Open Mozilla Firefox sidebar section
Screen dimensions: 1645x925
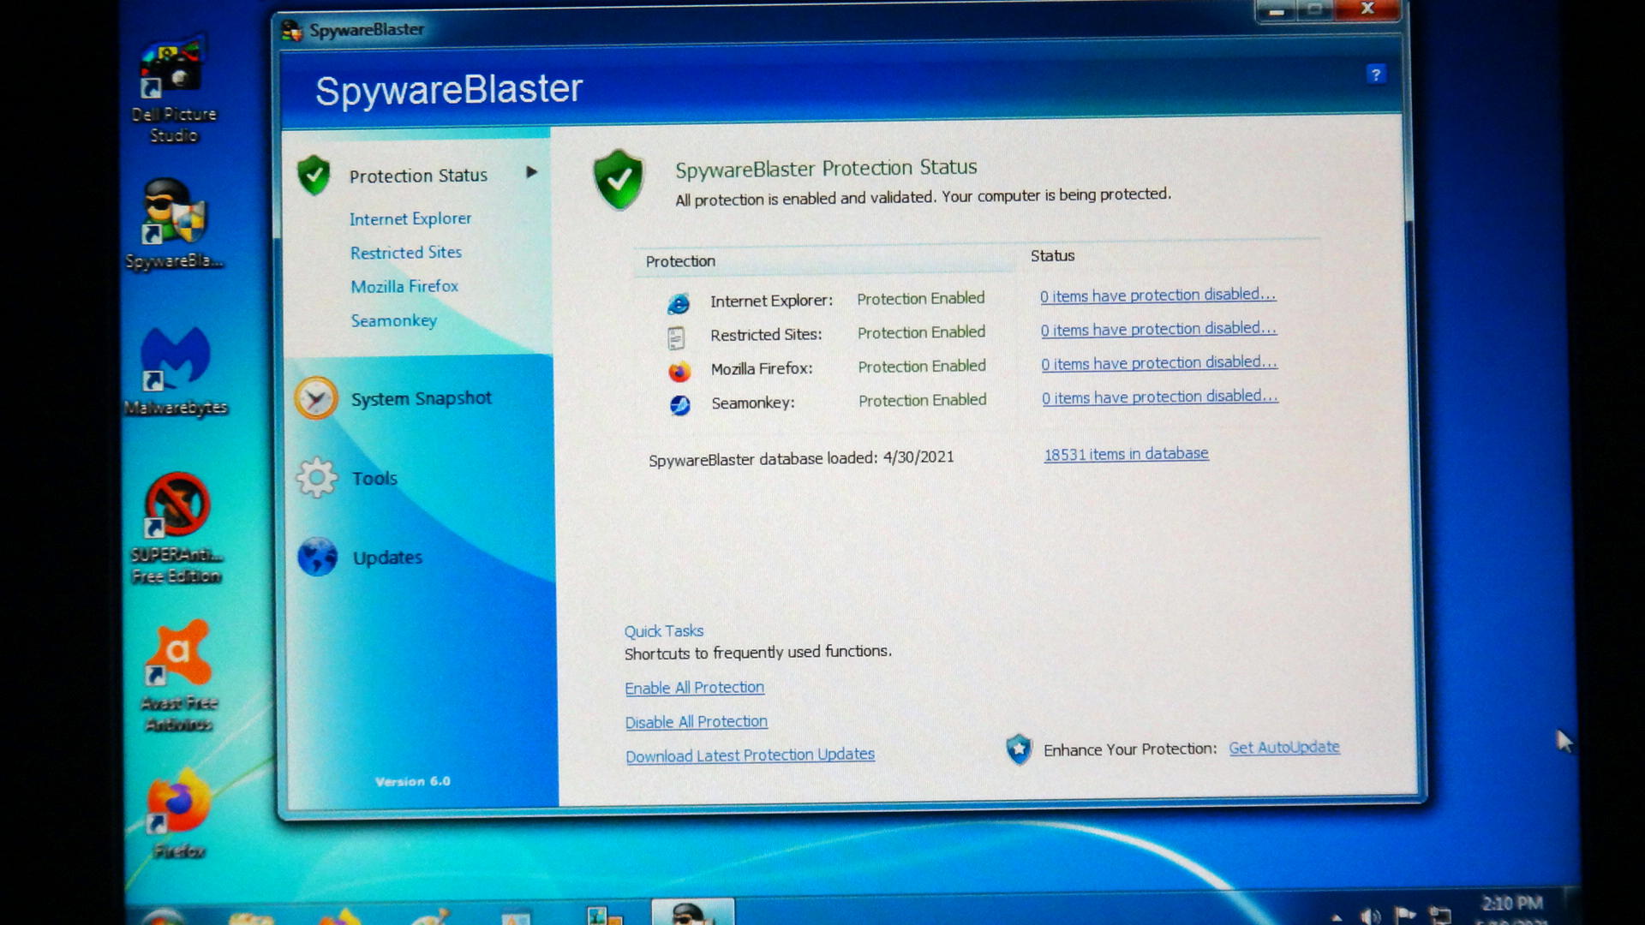point(404,286)
